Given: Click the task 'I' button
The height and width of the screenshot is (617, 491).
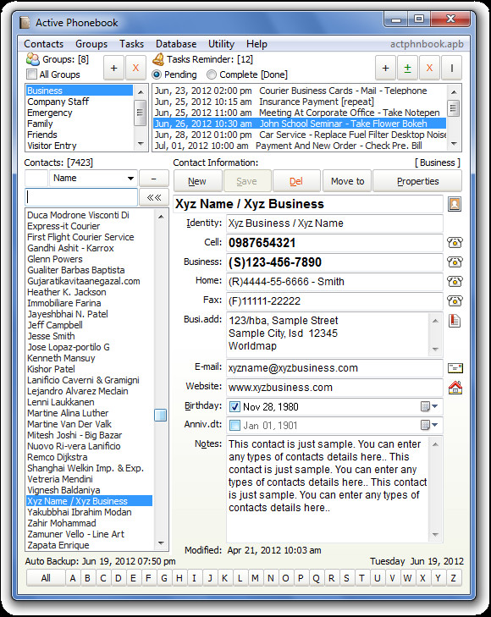Looking at the screenshot, I should pos(452,68).
